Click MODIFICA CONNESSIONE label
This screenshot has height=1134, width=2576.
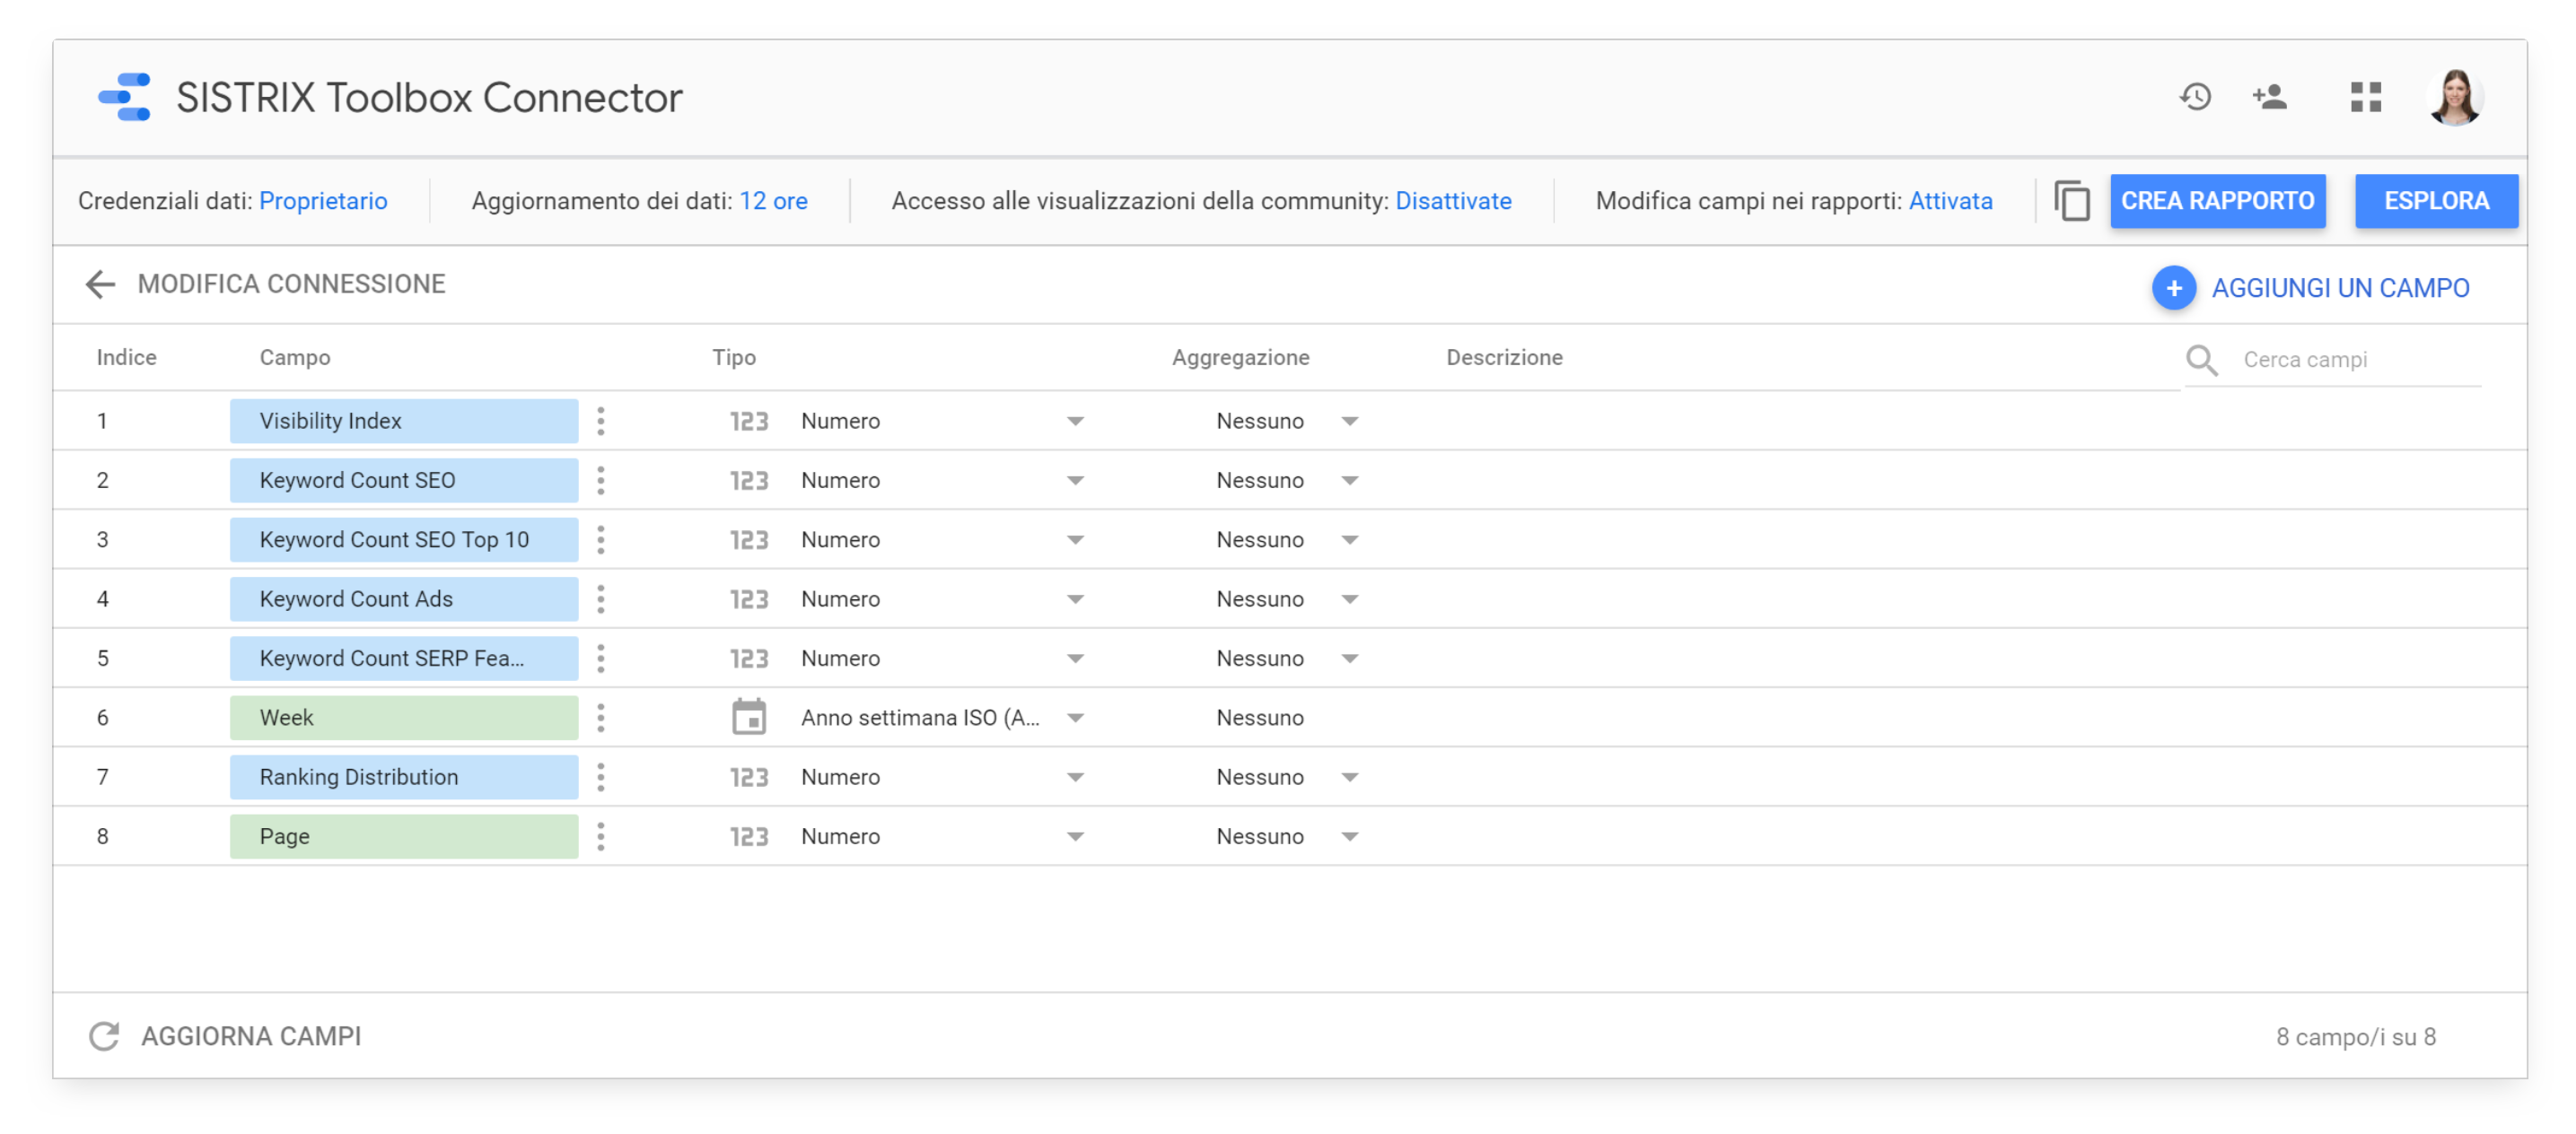291,283
